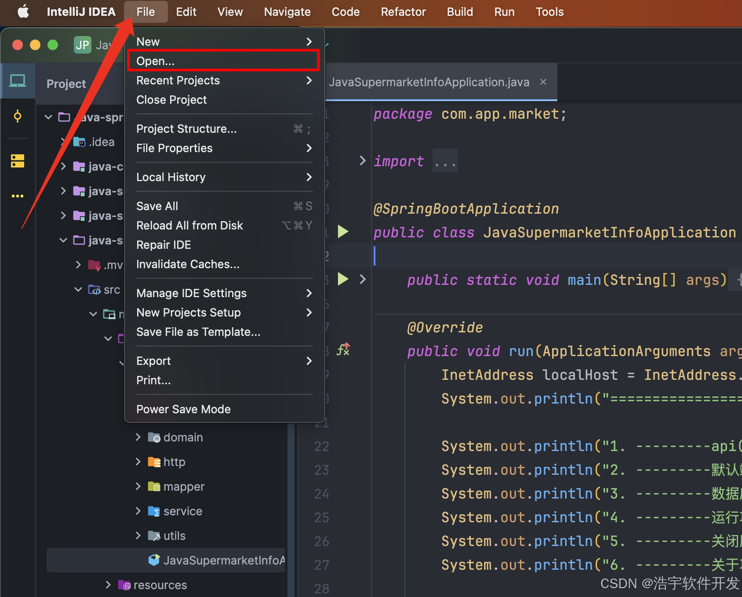
Task: Click the JavaSupermarketInfoApplication class file icon
Action: (154, 560)
